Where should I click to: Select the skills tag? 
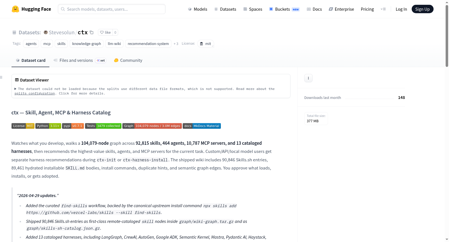click(x=61, y=44)
